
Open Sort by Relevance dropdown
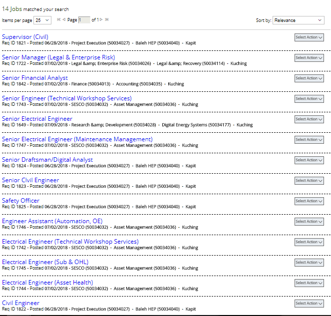point(298,20)
